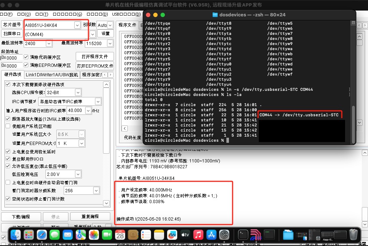The image size is (368, 246).
Task: Click the 打开EEPROM文件 button
Action: pyautogui.click(x=95, y=66)
